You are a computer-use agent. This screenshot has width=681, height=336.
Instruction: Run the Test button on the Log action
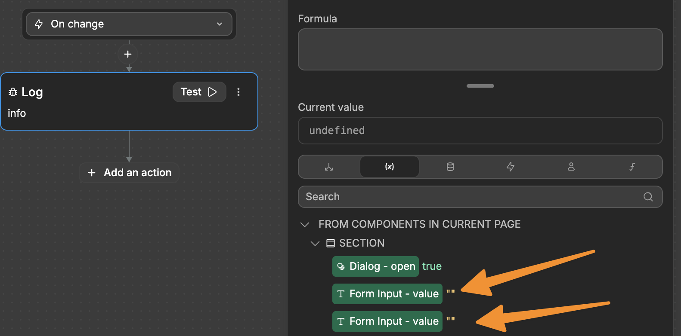(x=199, y=92)
